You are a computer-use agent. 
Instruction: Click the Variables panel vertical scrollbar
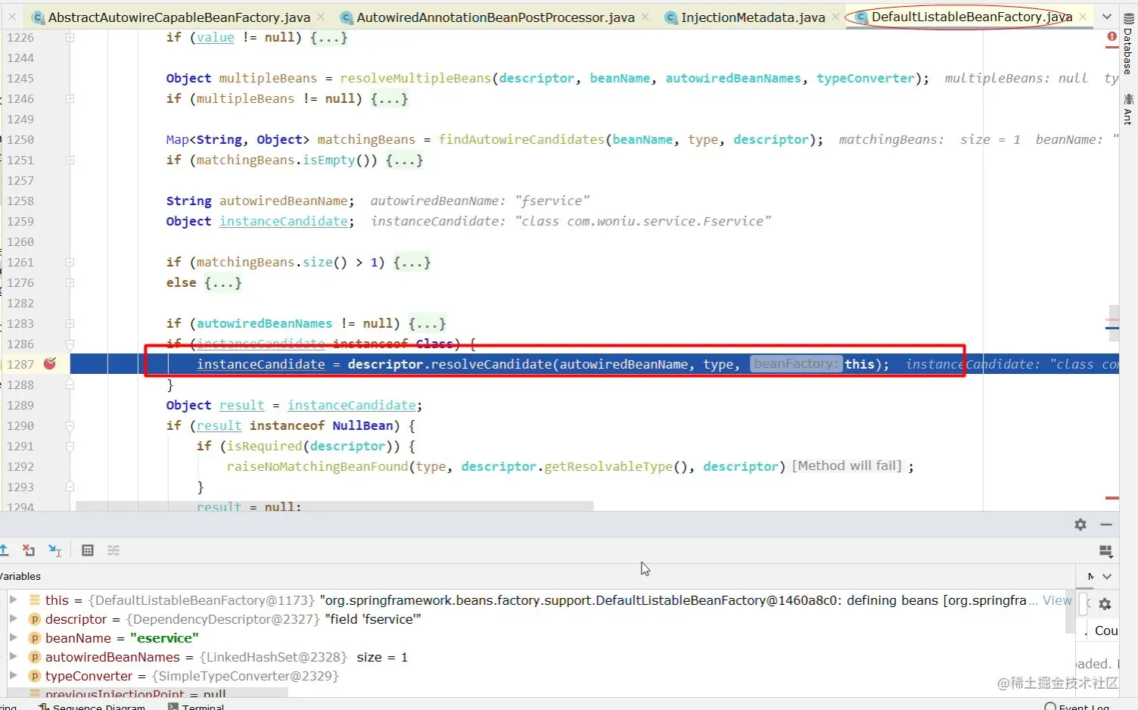coord(1070,612)
